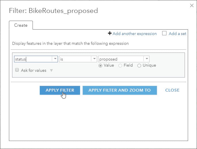This screenshot has width=197, height=149.
Task: Expand the Ask for values triangle
Action: [x=51, y=71]
